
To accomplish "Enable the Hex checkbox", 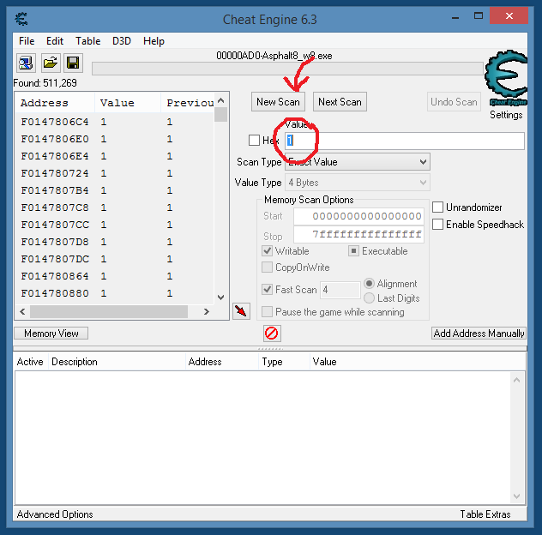I will click(x=254, y=141).
